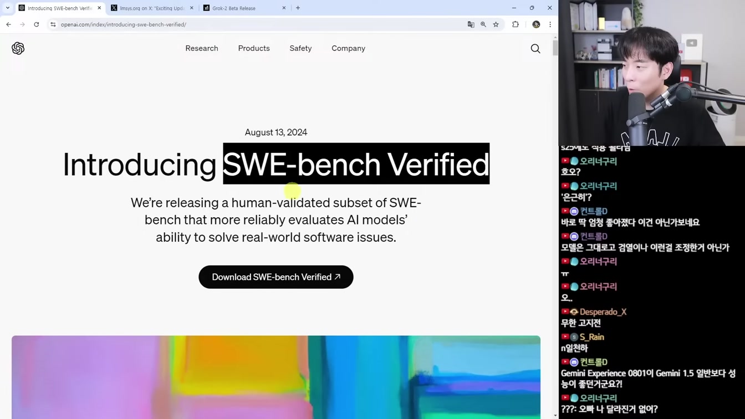Bookmark this page with the star icon
The height and width of the screenshot is (419, 745).
[496, 24]
